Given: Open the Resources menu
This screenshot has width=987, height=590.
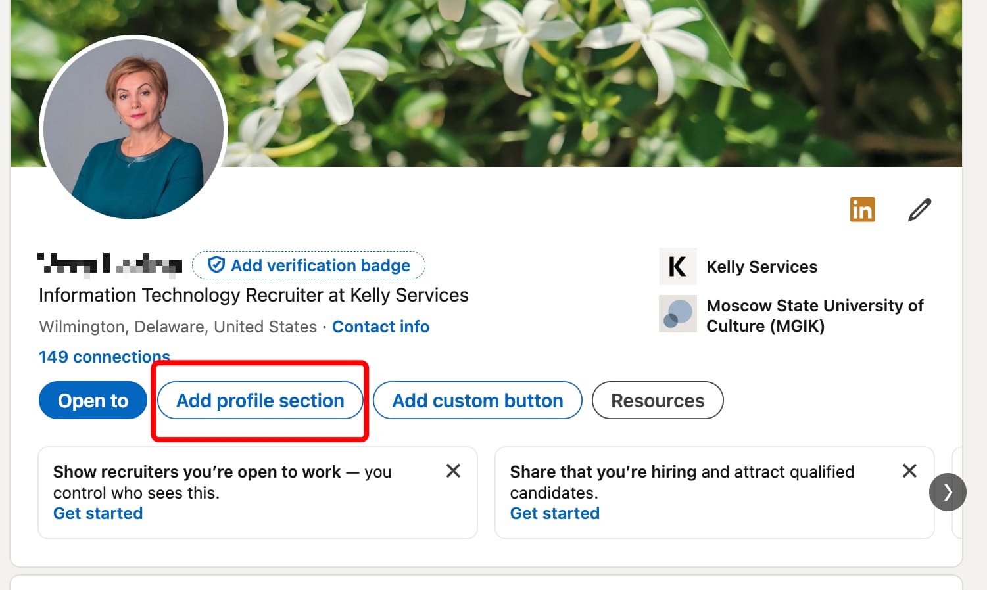Looking at the screenshot, I should 657,400.
